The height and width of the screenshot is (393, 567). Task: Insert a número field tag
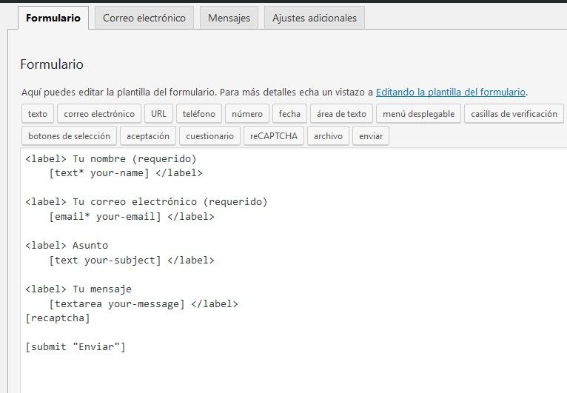pos(247,114)
